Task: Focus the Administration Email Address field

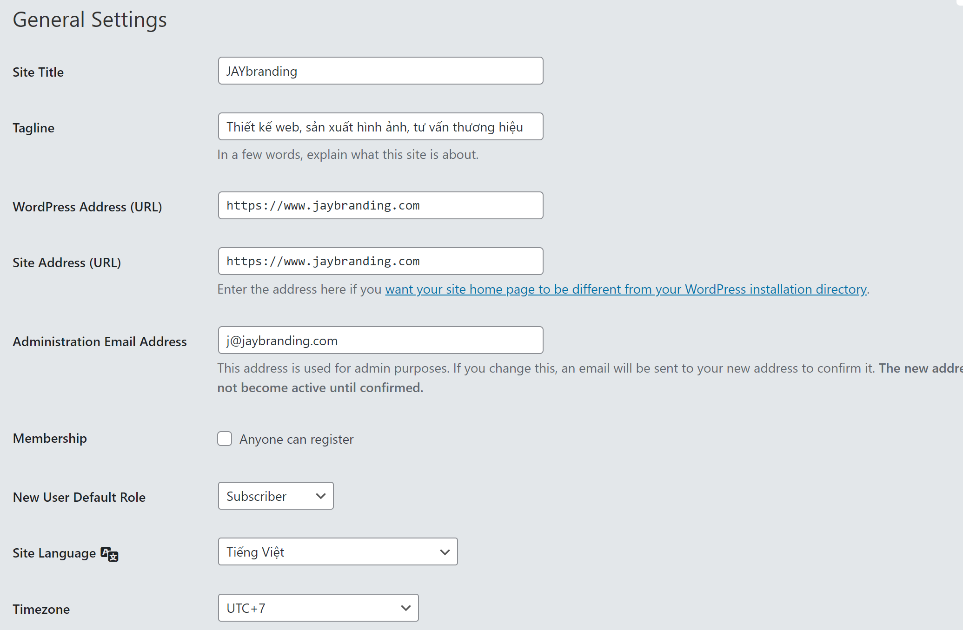Action: pos(380,341)
